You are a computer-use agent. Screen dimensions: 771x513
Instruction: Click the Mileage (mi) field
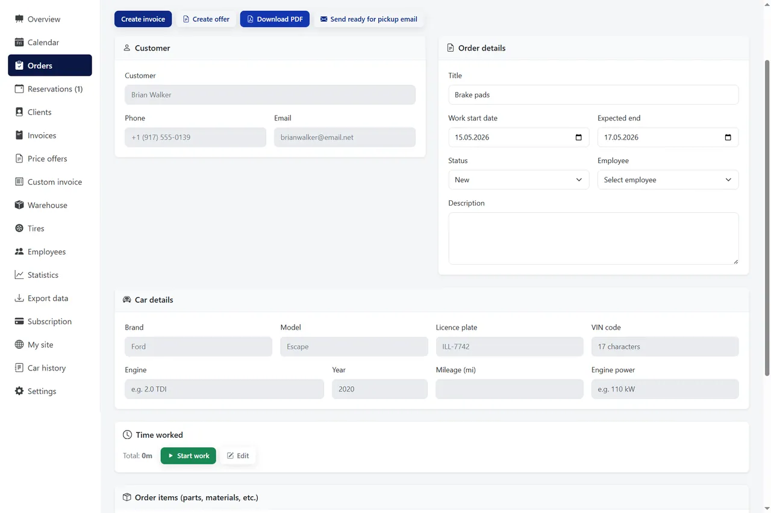[510, 389]
